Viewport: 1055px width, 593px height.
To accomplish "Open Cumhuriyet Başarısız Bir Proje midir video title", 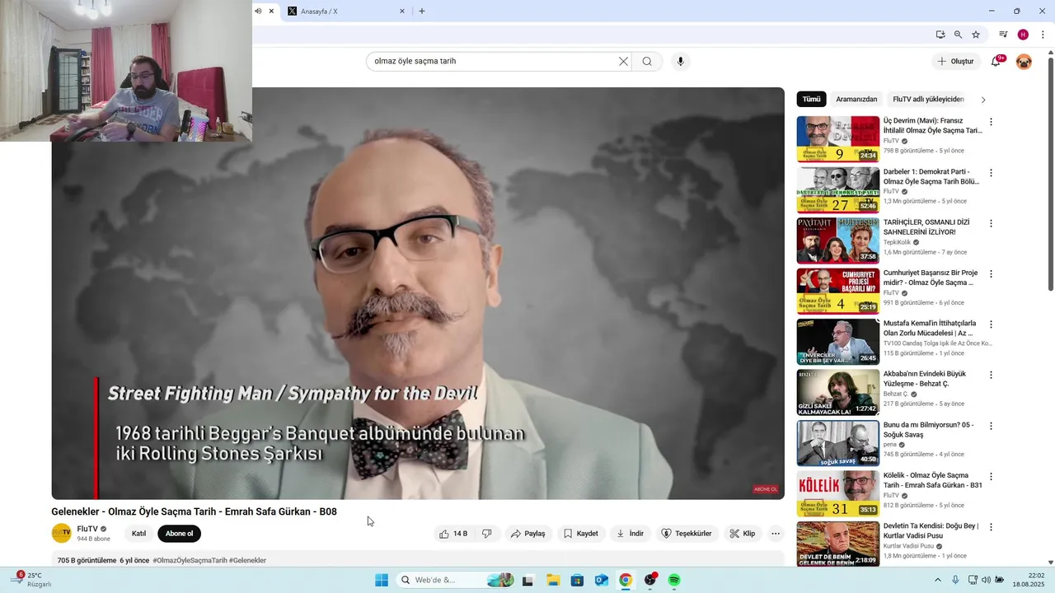I will [931, 278].
